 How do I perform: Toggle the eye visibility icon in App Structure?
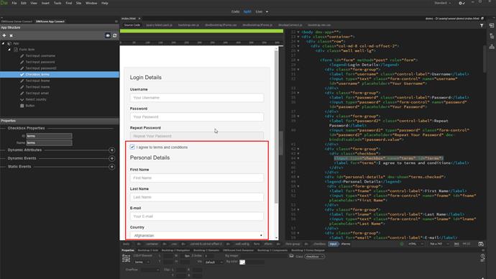tap(108, 35)
